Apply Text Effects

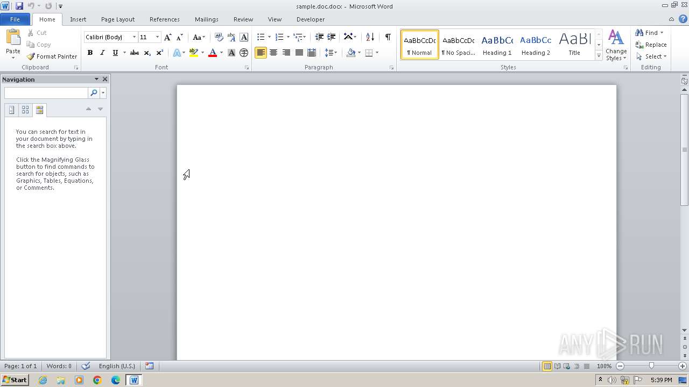177,53
